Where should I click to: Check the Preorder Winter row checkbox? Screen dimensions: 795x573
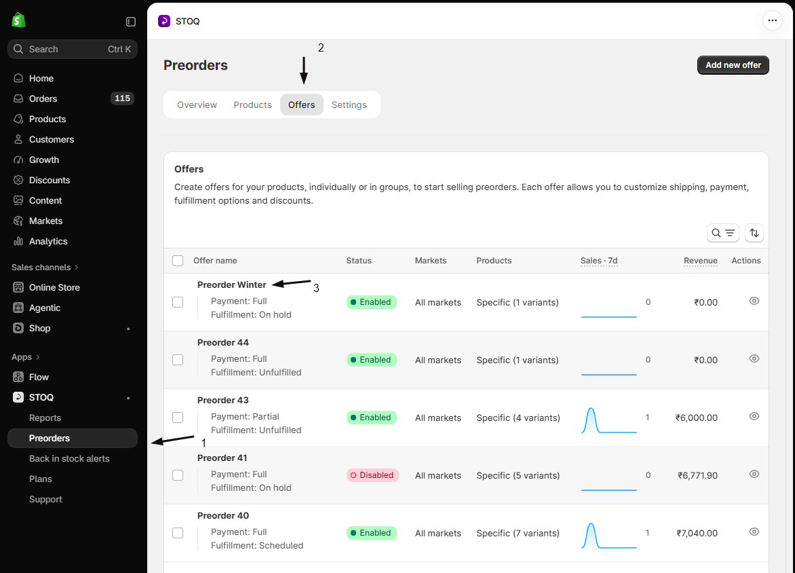click(178, 302)
